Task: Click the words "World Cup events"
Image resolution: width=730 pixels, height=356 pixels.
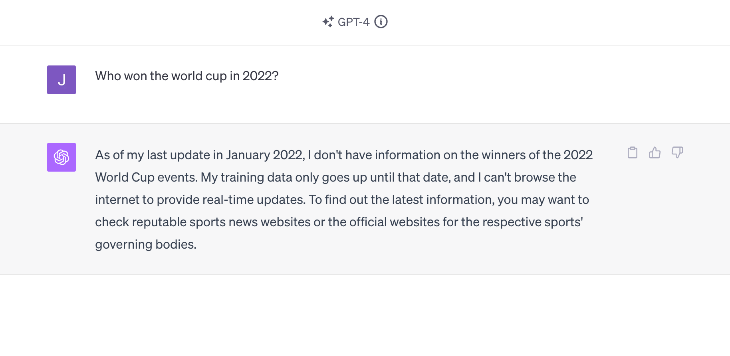Action: (146, 177)
